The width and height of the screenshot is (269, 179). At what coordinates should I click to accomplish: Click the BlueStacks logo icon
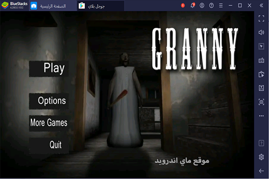coord(5,5)
